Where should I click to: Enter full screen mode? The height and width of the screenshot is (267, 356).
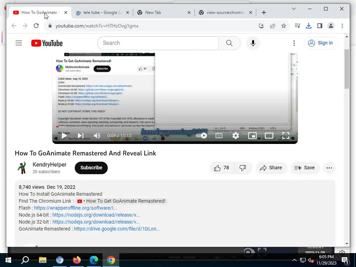[x=286, y=136]
